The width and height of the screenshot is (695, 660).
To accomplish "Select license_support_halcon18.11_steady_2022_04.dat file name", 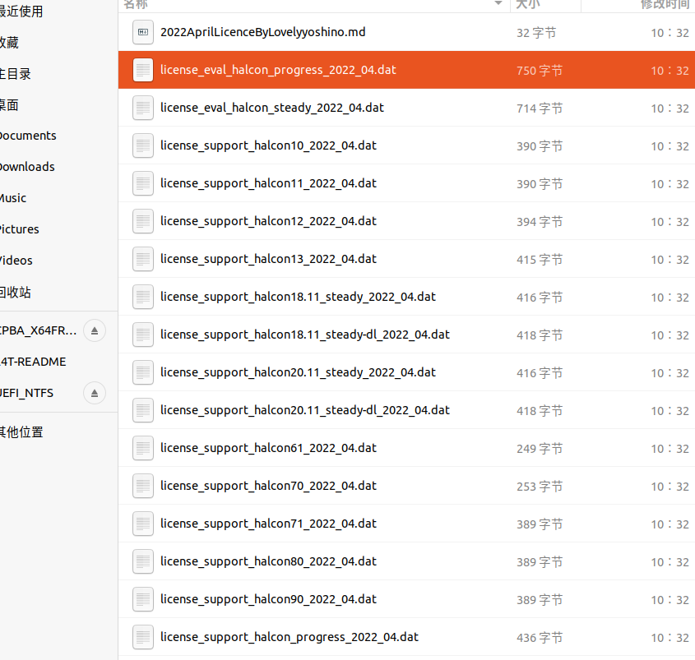I will [298, 297].
